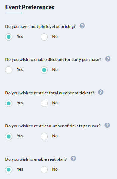Open help icon beside enable seat plan
The image size is (117, 179).
click(x=73, y=159)
